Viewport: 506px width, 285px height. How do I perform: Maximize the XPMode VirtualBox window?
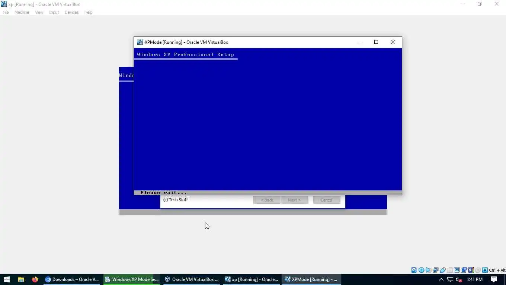376,42
